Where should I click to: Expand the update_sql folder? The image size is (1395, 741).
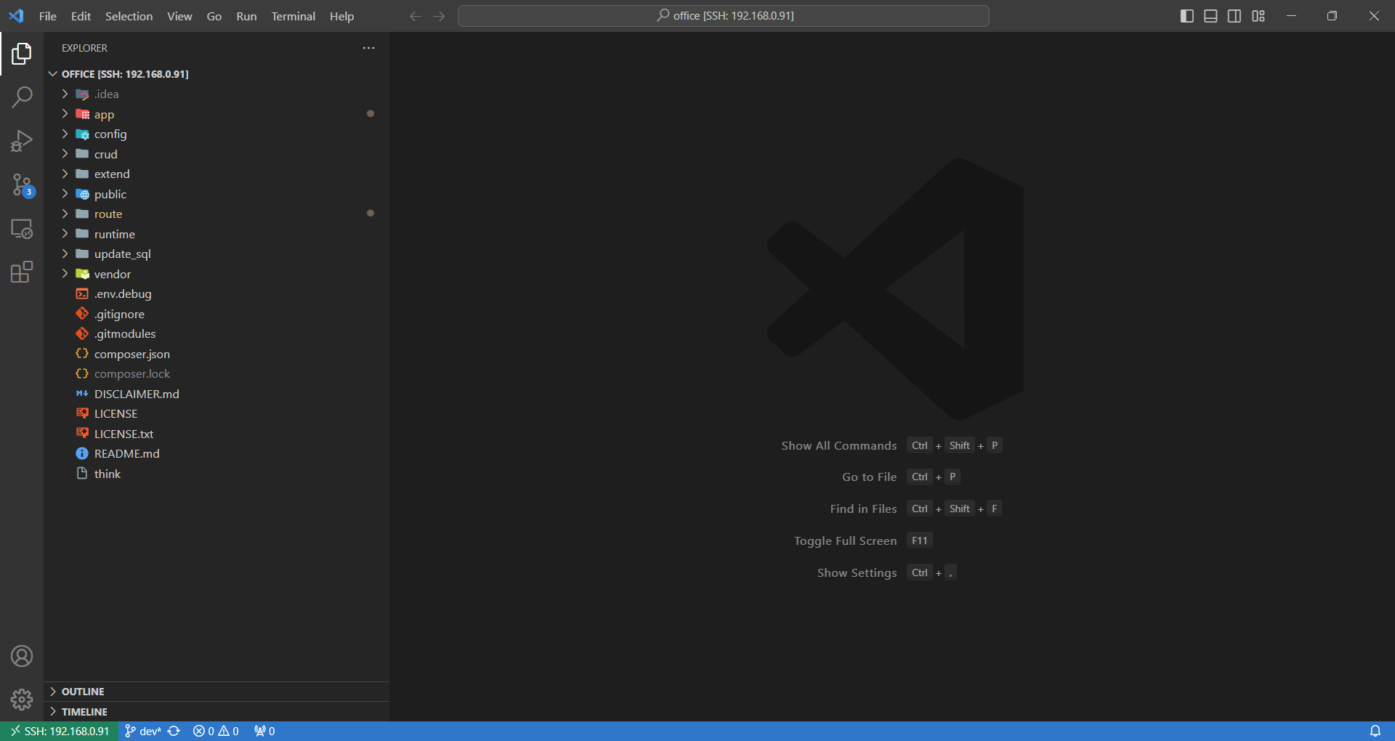pos(217,254)
